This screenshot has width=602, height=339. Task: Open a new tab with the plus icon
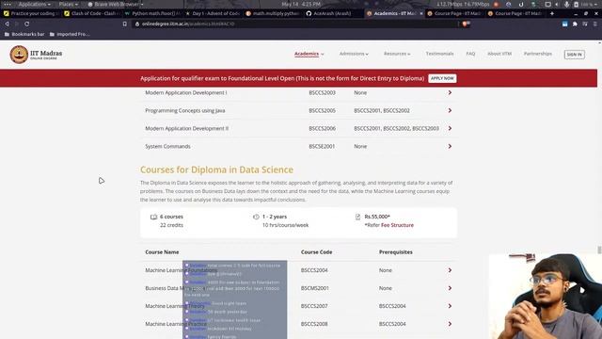[552, 13]
